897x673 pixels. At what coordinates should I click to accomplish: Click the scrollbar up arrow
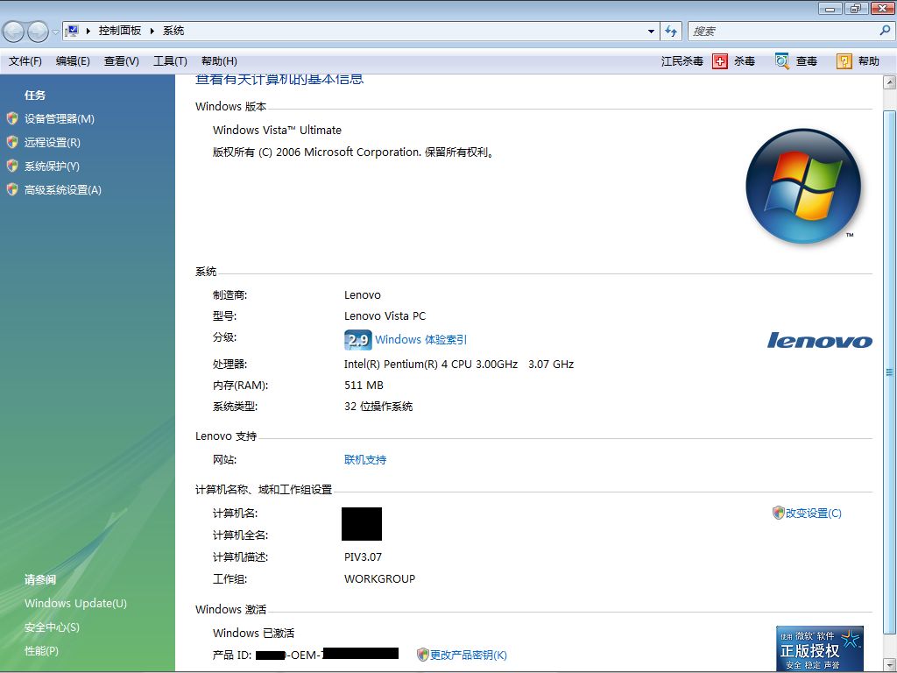[890, 82]
